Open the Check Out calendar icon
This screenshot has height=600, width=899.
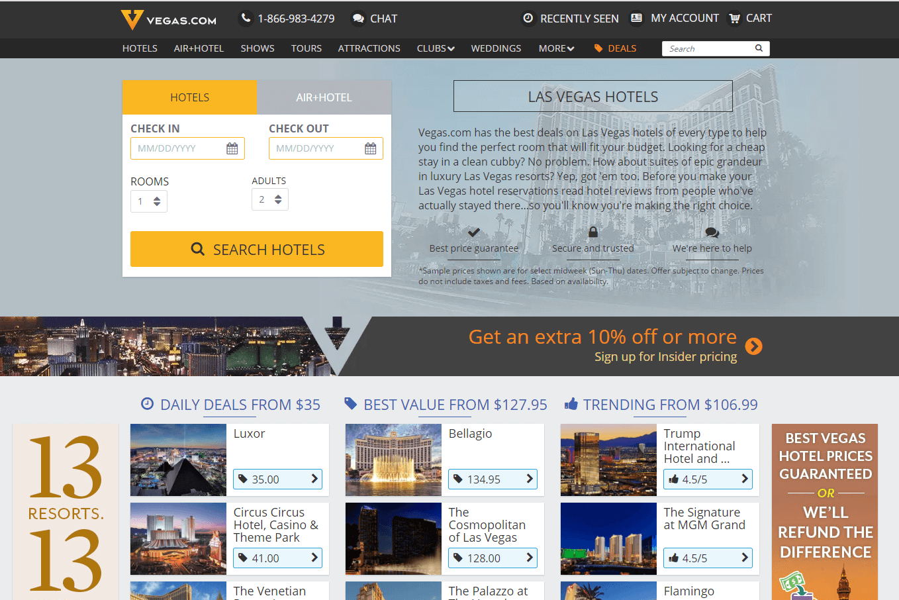point(370,148)
